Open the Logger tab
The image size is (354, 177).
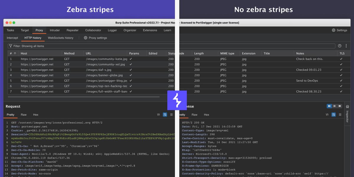[x=112, y=30]
